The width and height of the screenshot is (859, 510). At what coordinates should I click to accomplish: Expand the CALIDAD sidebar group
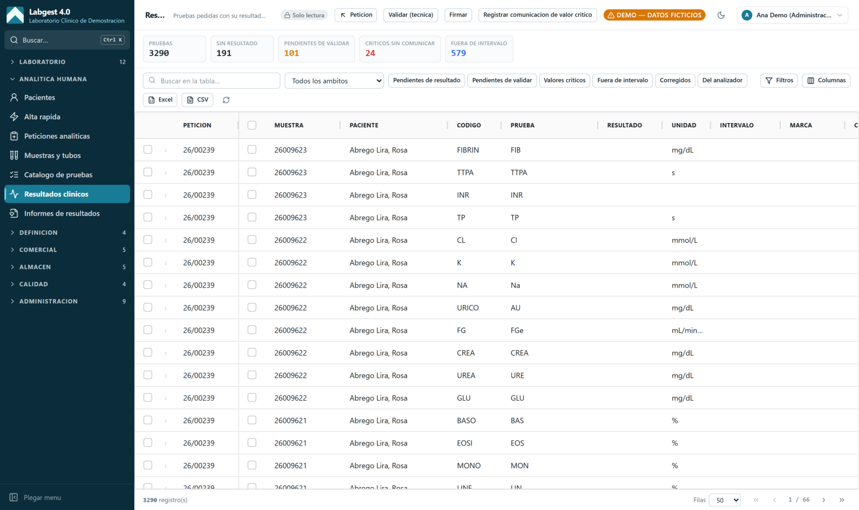click(67, 284)
